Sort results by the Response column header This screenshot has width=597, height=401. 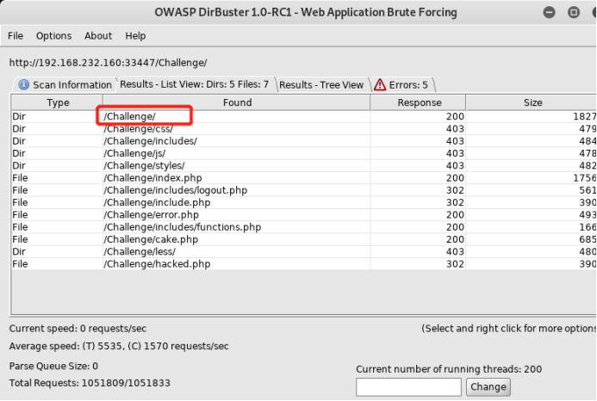click(x=419, y=102)
